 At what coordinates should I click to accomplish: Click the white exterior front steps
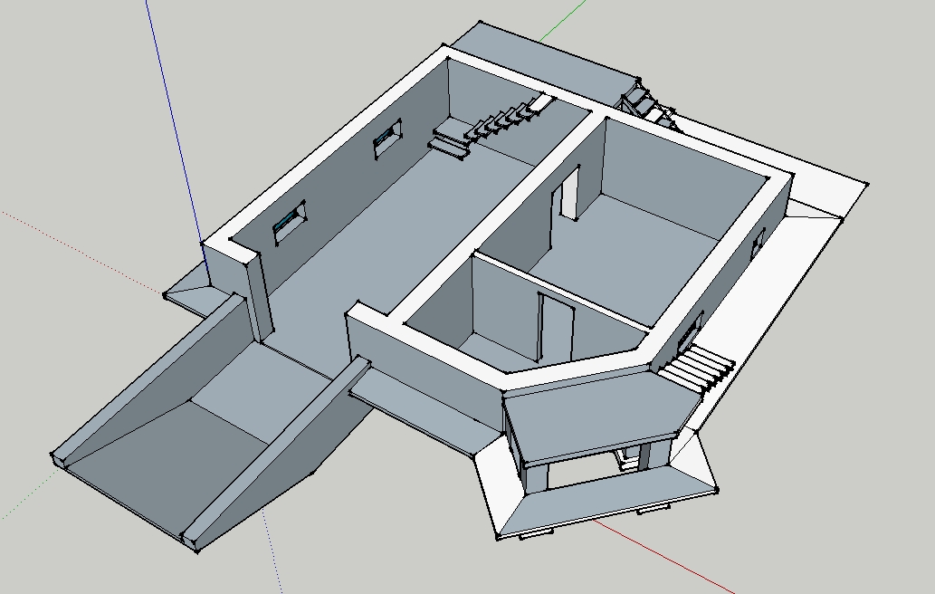696,369
